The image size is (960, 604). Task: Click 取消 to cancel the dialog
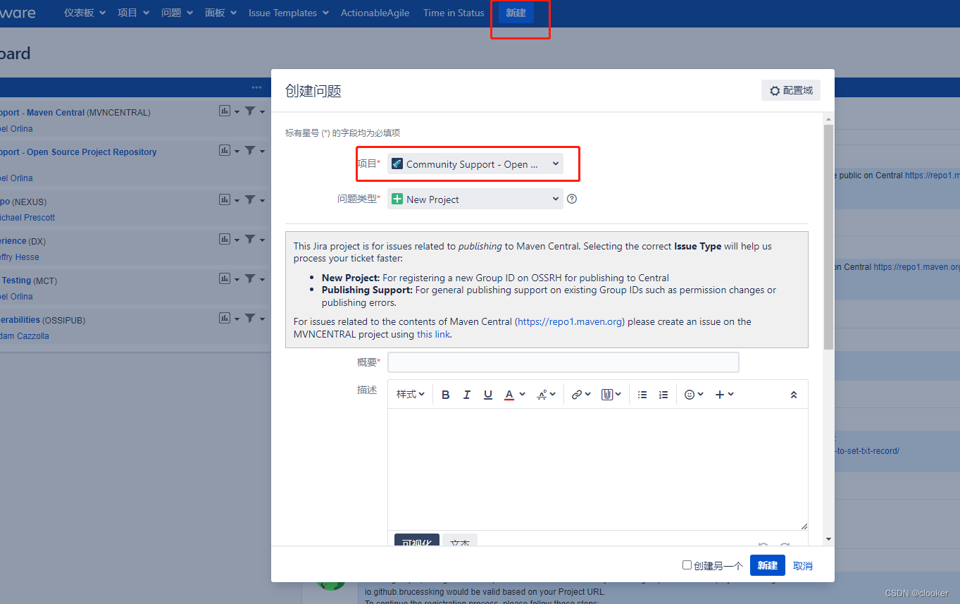(x=803, y=565)
